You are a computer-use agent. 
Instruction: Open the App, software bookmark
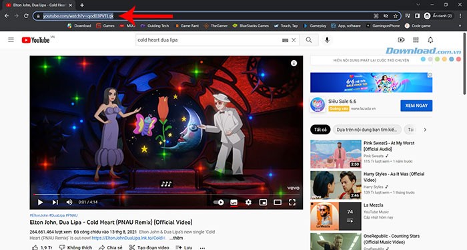pyautogui.click(x=346, y=26)
